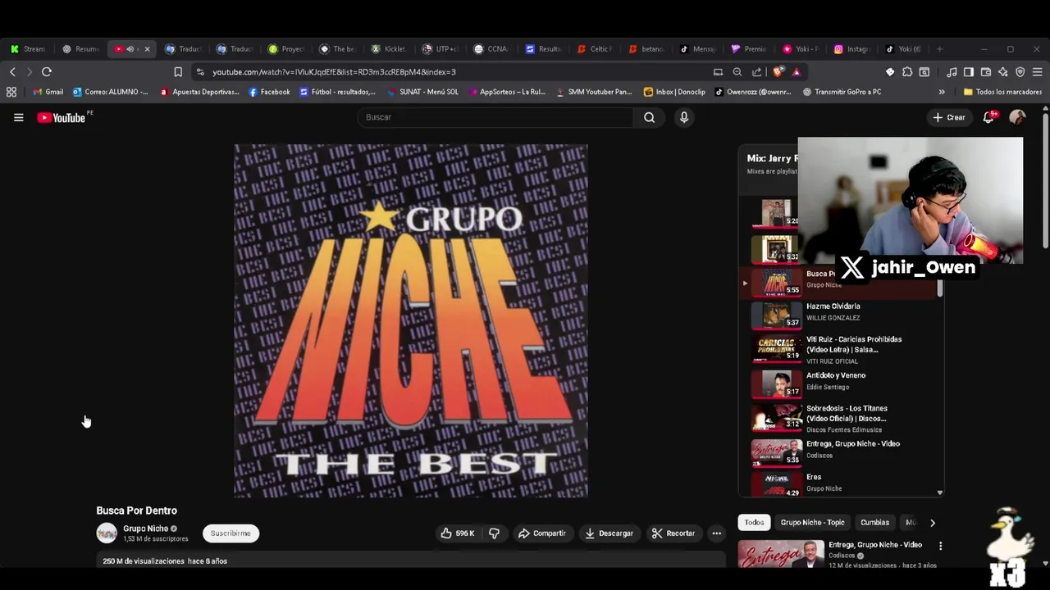Open Apuestas Deportivas bookmark

coord(199,92)
